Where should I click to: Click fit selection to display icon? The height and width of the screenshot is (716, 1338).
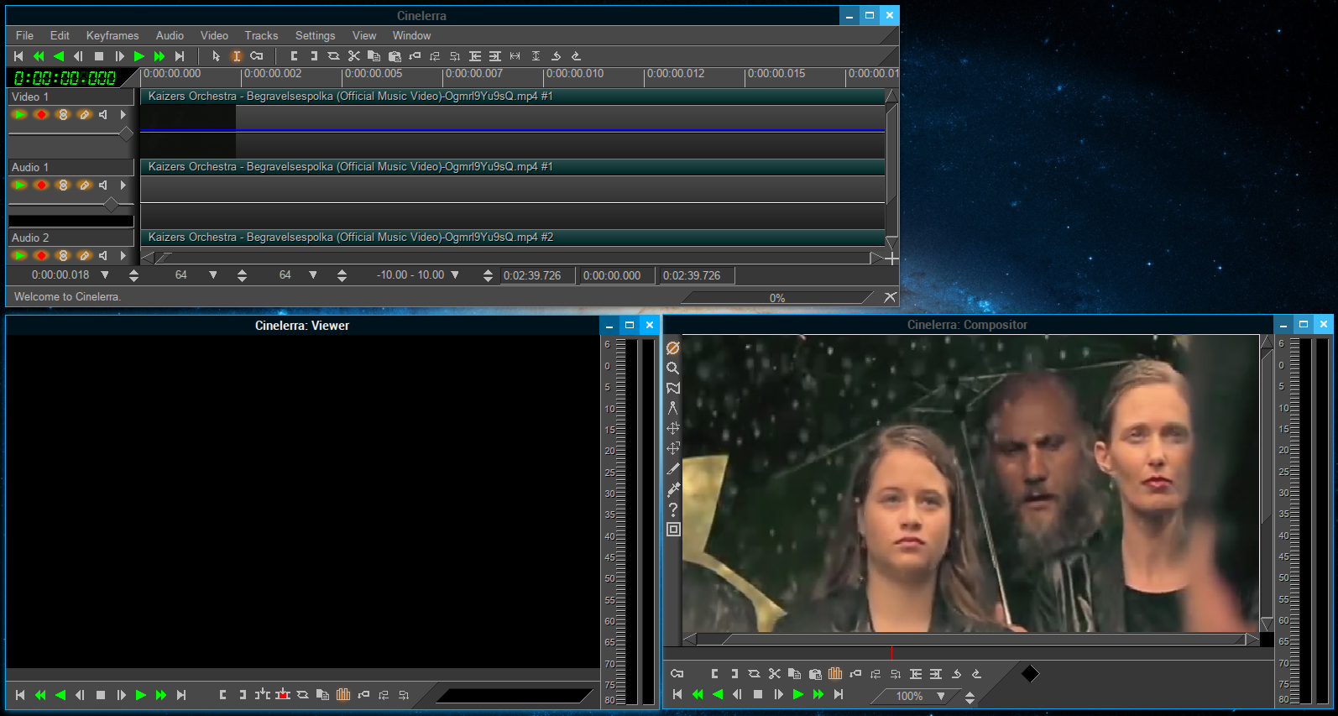(x=515, y=56)
